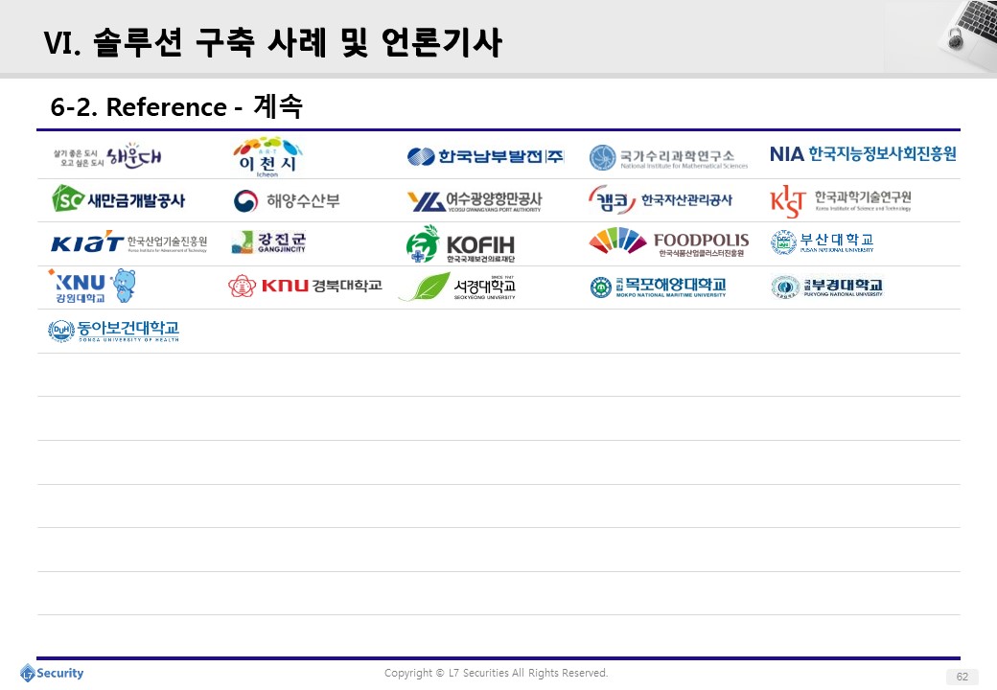Click the NIA 한국지능정보사회진흥원 logo
Screen dimensions: 997x690
coord(863,153)
